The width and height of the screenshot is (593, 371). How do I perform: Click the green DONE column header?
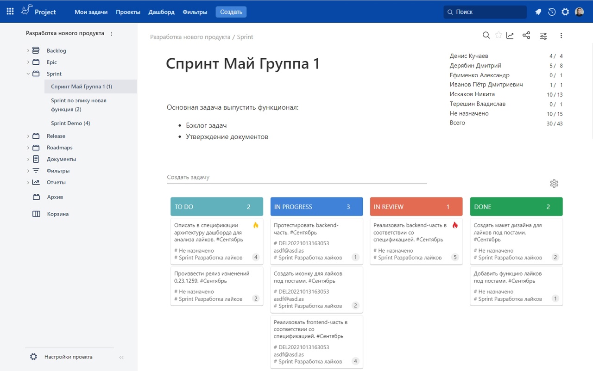coord(516,207)
